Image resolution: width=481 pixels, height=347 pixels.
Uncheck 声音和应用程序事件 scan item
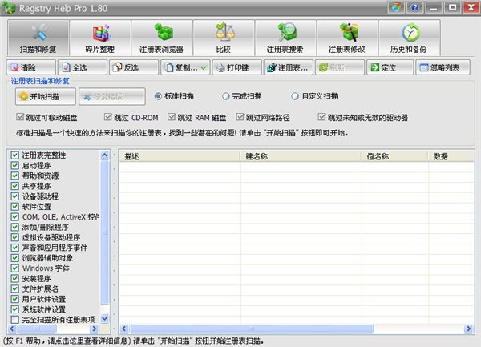[14, 248]
